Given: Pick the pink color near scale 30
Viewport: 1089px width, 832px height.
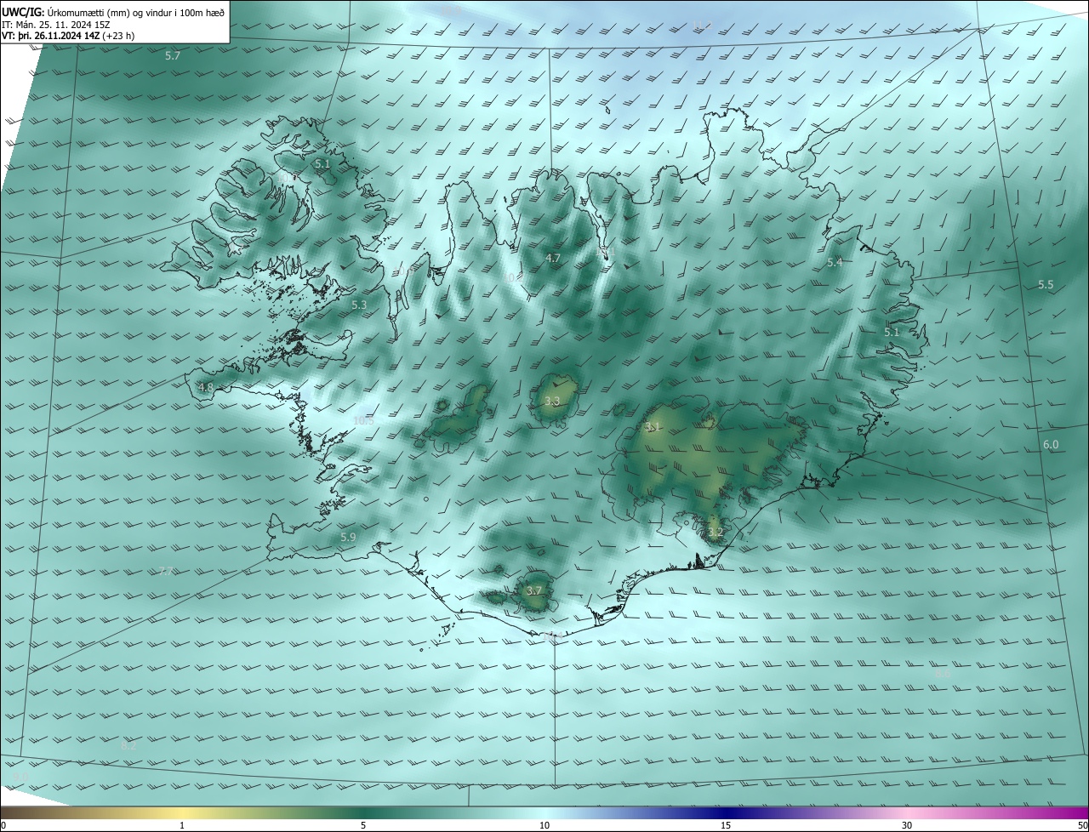Looking at the screenshot, I should 907,812.
